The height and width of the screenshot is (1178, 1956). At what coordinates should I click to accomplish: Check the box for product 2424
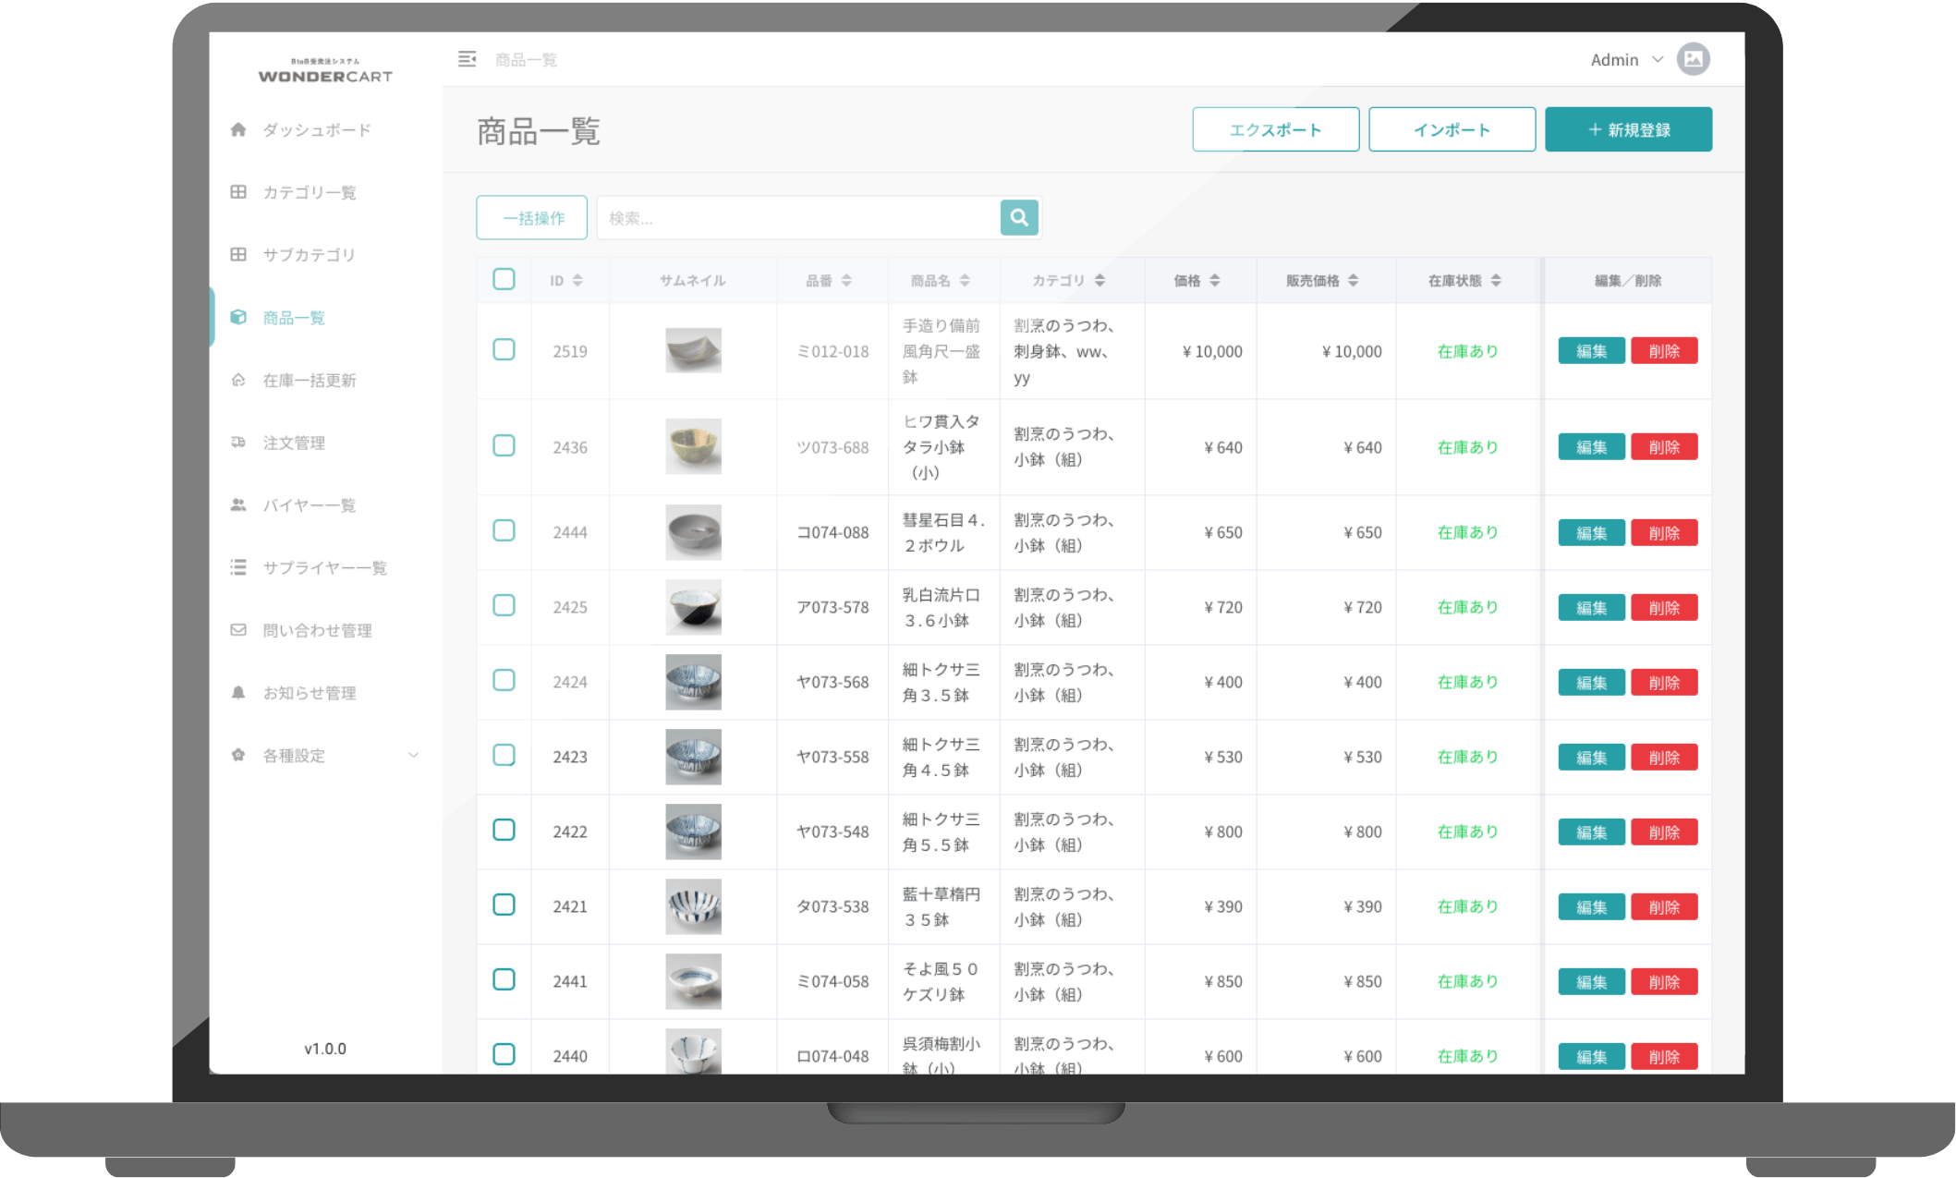pos(504,680)
